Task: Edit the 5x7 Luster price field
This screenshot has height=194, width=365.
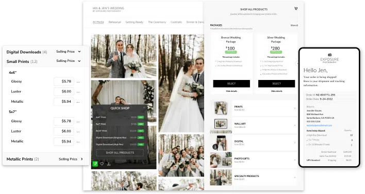Action: (64, 131)
